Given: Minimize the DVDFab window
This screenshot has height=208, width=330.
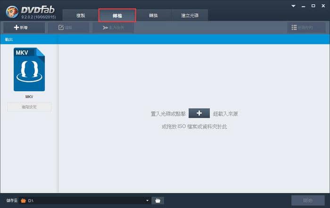Looking at the screenshot, I should click(x=303, y=6).
